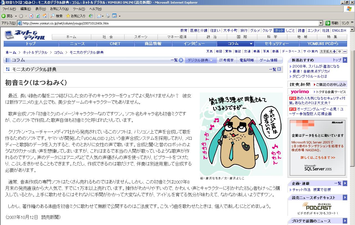Click arrow icon in 読売ニュースポッドキャスト header
Image resolution: width=355 pixels, height=225 pixels.
(345, 197)
